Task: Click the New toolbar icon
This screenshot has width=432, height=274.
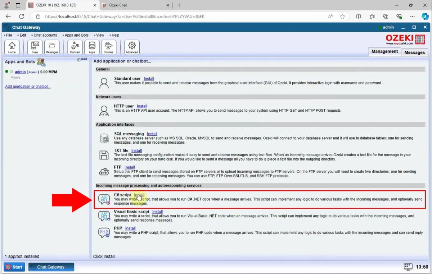Action: 35,47
